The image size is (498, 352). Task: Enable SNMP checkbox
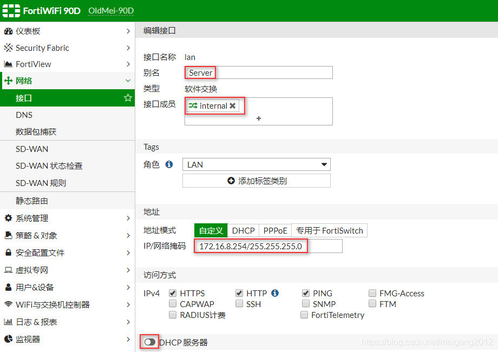click(305, 304)
